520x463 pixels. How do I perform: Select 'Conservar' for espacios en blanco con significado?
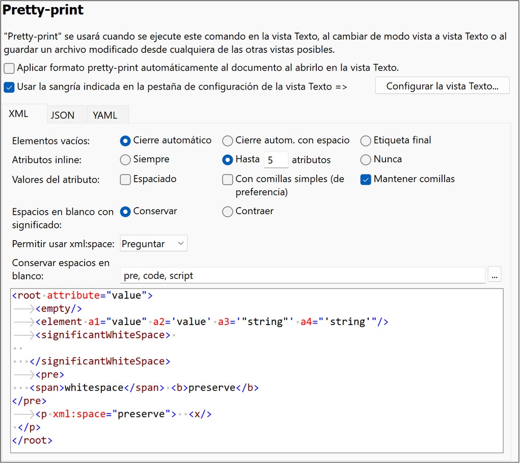(x=125, y=211)
